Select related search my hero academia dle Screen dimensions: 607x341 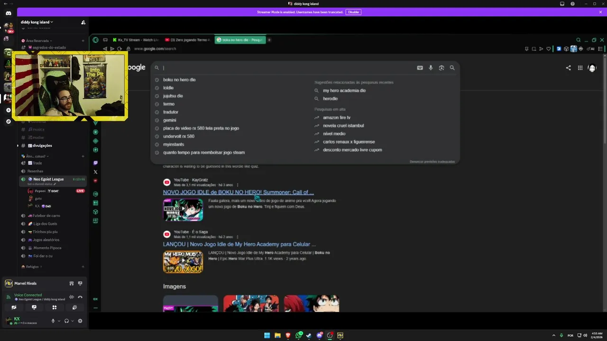tap(344, 90)
